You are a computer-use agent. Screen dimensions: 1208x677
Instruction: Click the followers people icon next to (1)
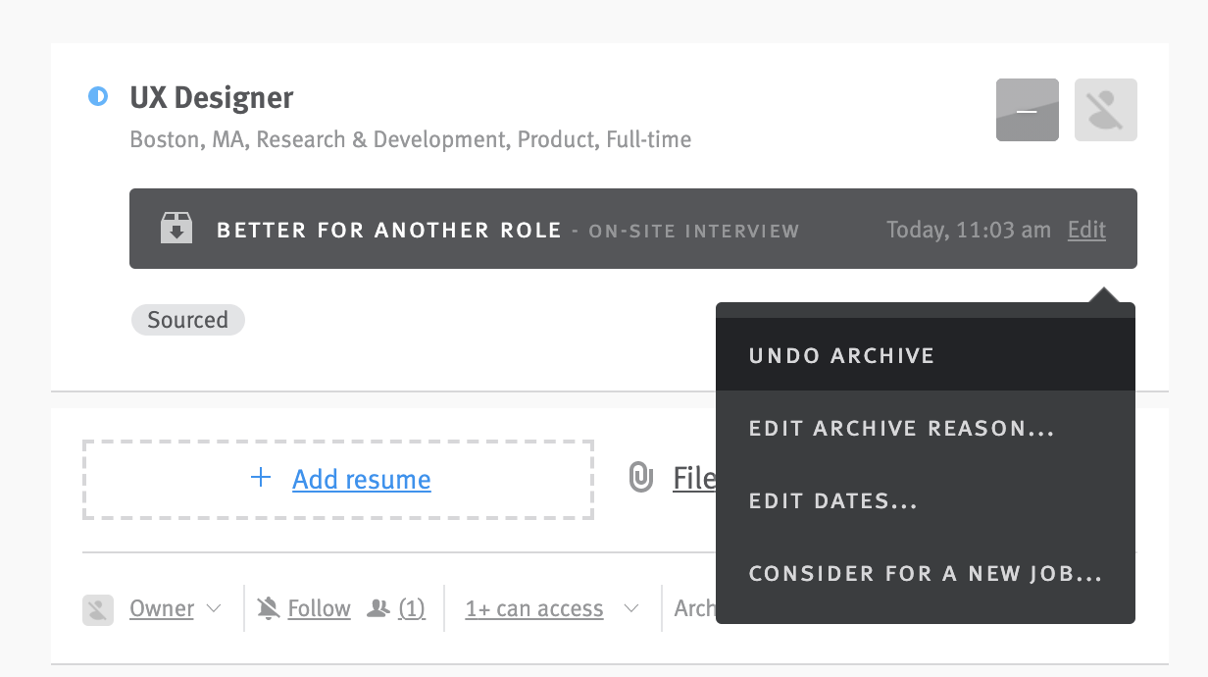click(382, 607)
